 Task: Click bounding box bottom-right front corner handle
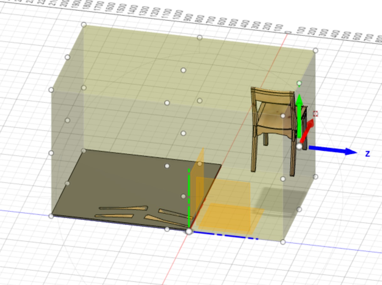(283, 242)
